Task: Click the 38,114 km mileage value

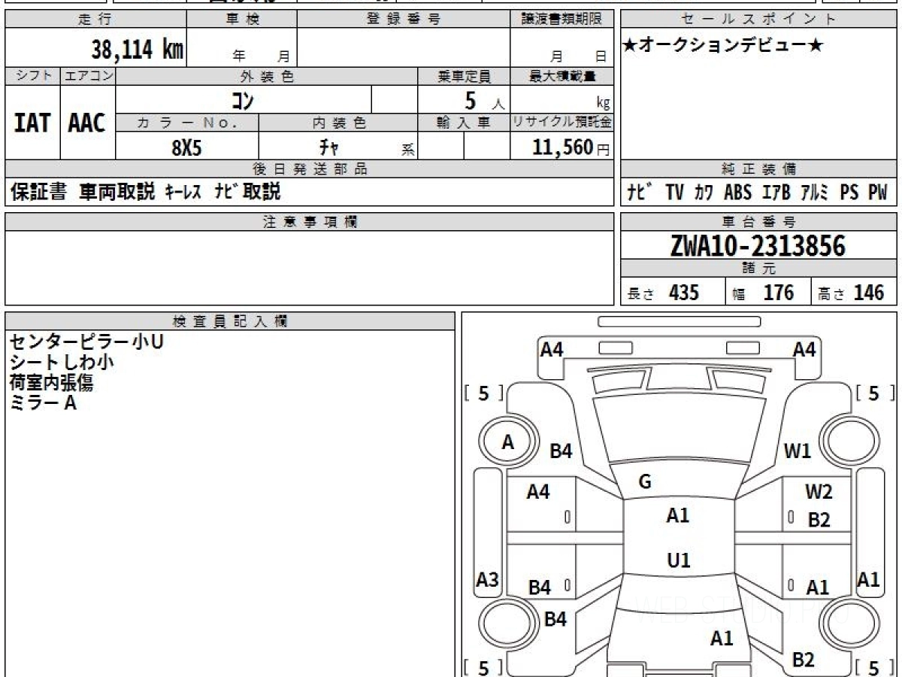Action: coord(138,50)
